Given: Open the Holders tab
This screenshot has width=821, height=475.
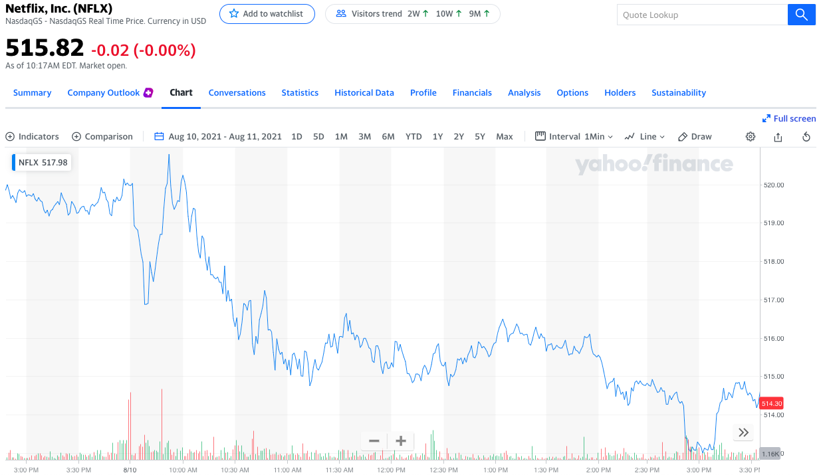Looking at the screenshot, I should (620, 92).
